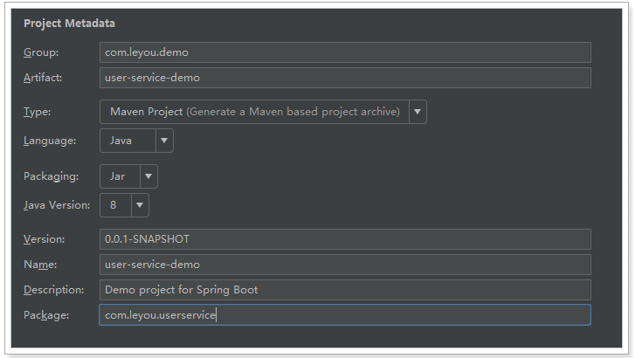Screen dimensions: 635x358
Task: Open the Type dropdown arrow
Action: [418, 112]
